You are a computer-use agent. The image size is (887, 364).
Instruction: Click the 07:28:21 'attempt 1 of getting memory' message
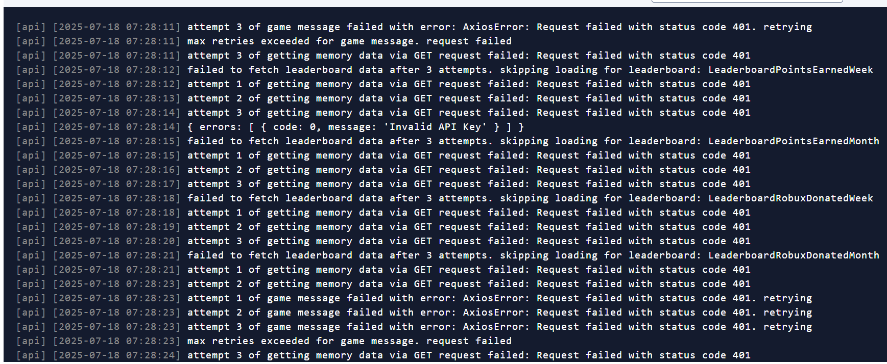pyautogui.click(x=469, y=270)
